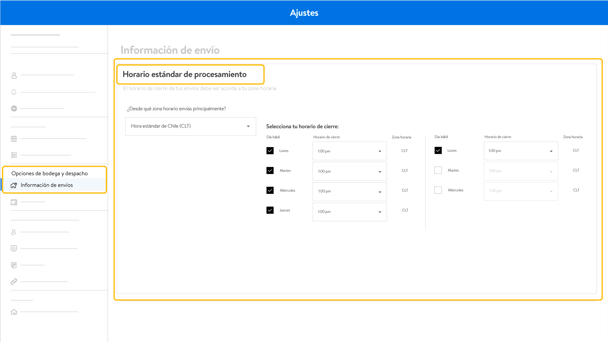Click the contact book icon in sidebar

(14, 155)
